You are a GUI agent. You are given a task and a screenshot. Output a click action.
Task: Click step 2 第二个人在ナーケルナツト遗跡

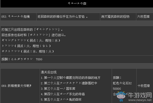click(x=69, y=83)
